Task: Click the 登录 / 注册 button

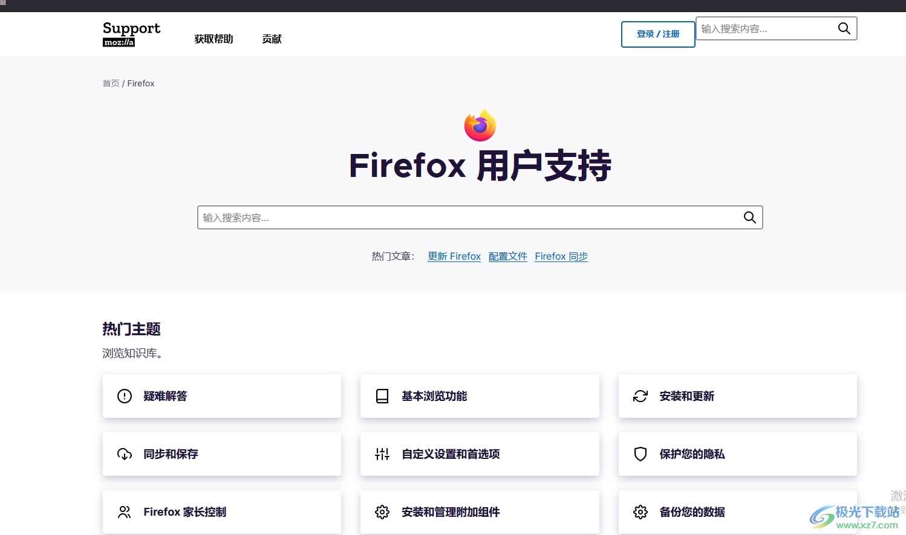Action: click(x=658, y=34)
